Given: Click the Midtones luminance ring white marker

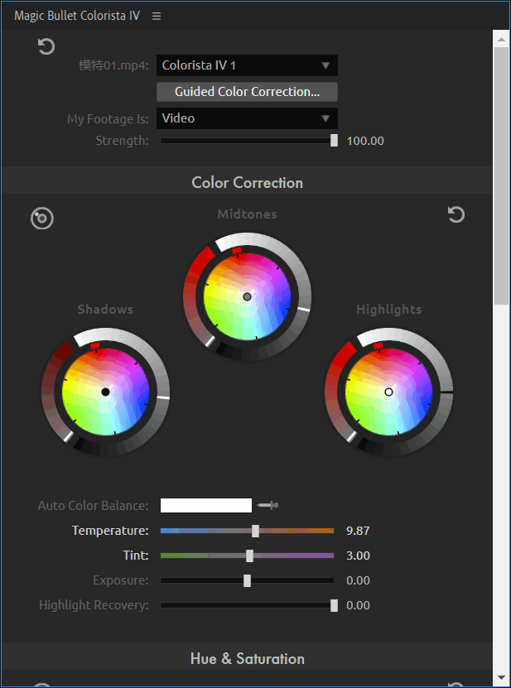Looking at the screenshot, I should [303, 309].
